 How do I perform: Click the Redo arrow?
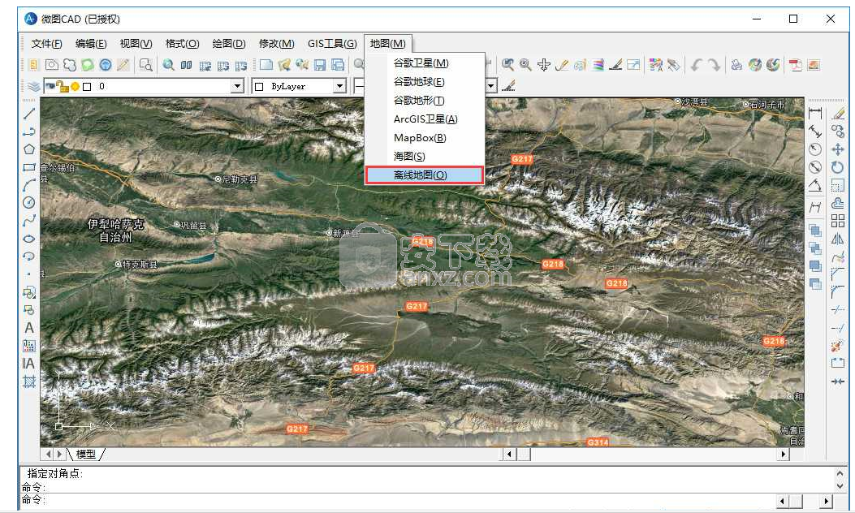point(715,66)
